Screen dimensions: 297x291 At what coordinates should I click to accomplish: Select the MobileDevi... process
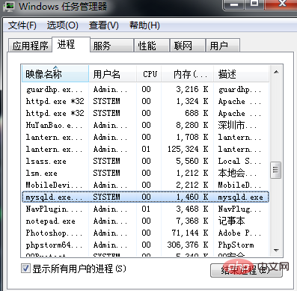(145, 185)
